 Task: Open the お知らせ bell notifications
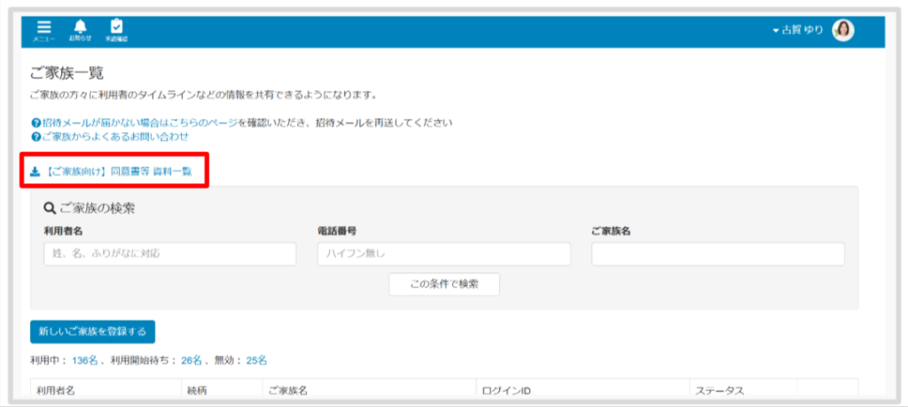point(80,31)
